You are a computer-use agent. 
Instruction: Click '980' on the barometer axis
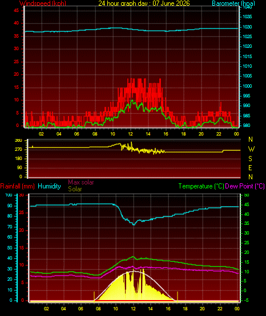pyautogui.click(x=247, y=125)
